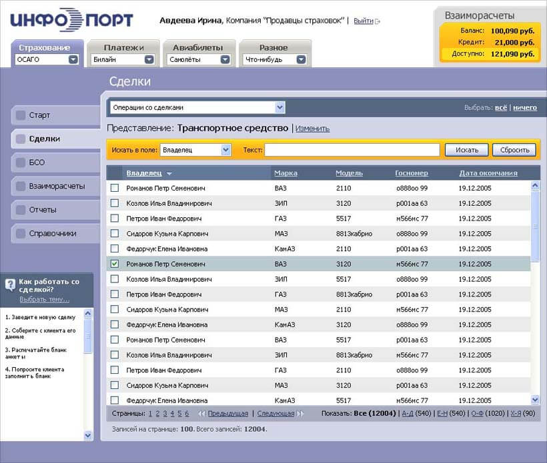Click the sort arrow next to Владелец
Viewport: 547px width, 463px height.
click(x=169, y=174)
